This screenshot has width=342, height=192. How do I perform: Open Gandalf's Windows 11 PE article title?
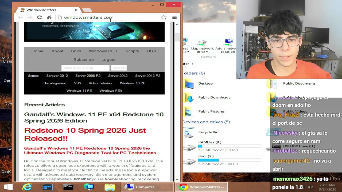click(94, 117)
